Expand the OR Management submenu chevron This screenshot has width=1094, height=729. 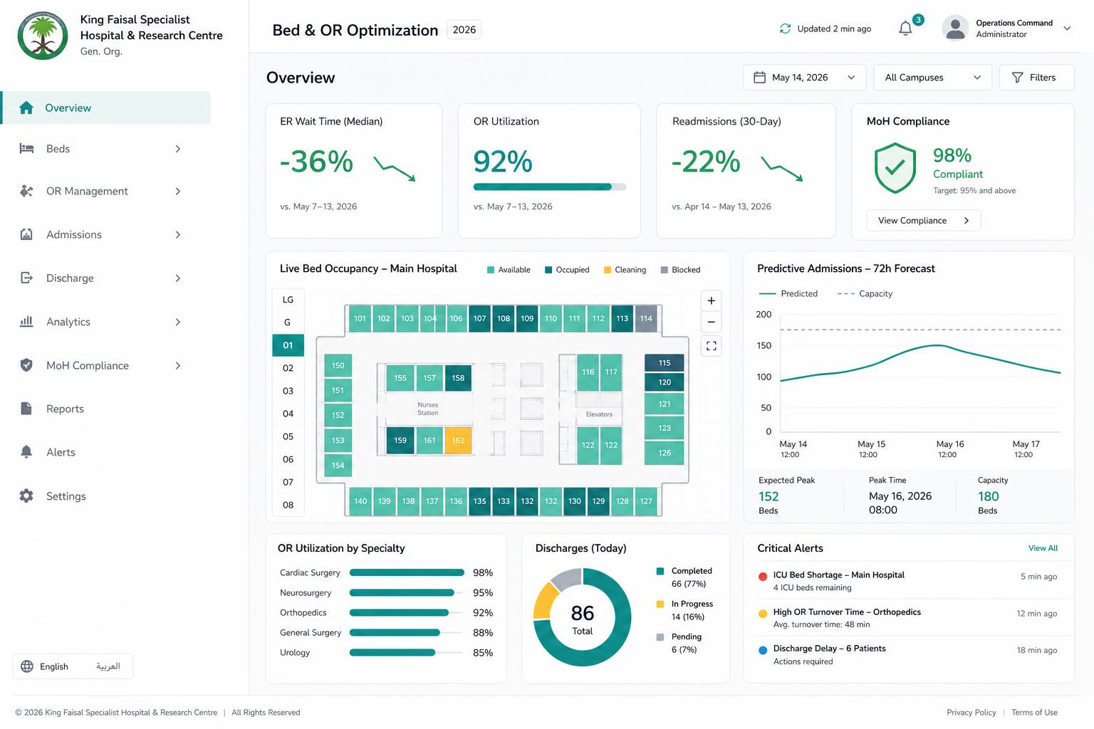(178, 191)
